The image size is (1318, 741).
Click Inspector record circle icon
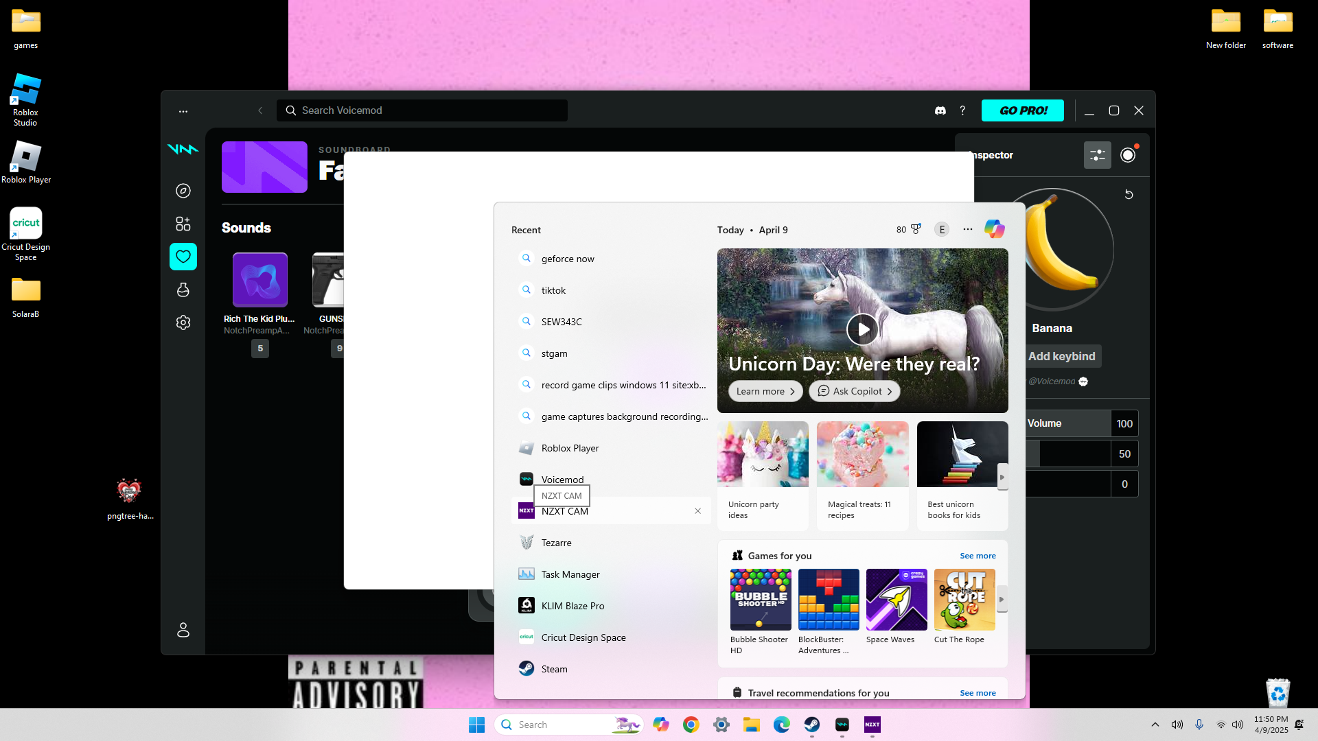tap(1128, 155)
